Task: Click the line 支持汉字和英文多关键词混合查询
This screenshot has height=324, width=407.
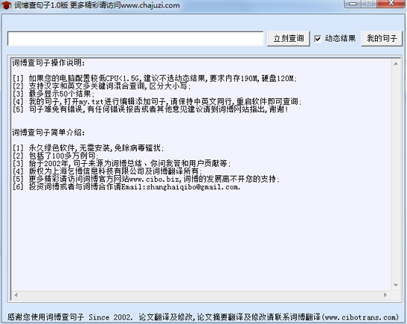Action: [101, 86]
